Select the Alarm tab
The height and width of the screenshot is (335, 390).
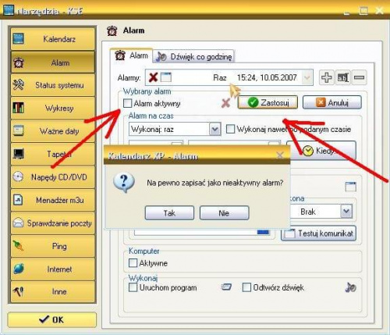[131, 55]
